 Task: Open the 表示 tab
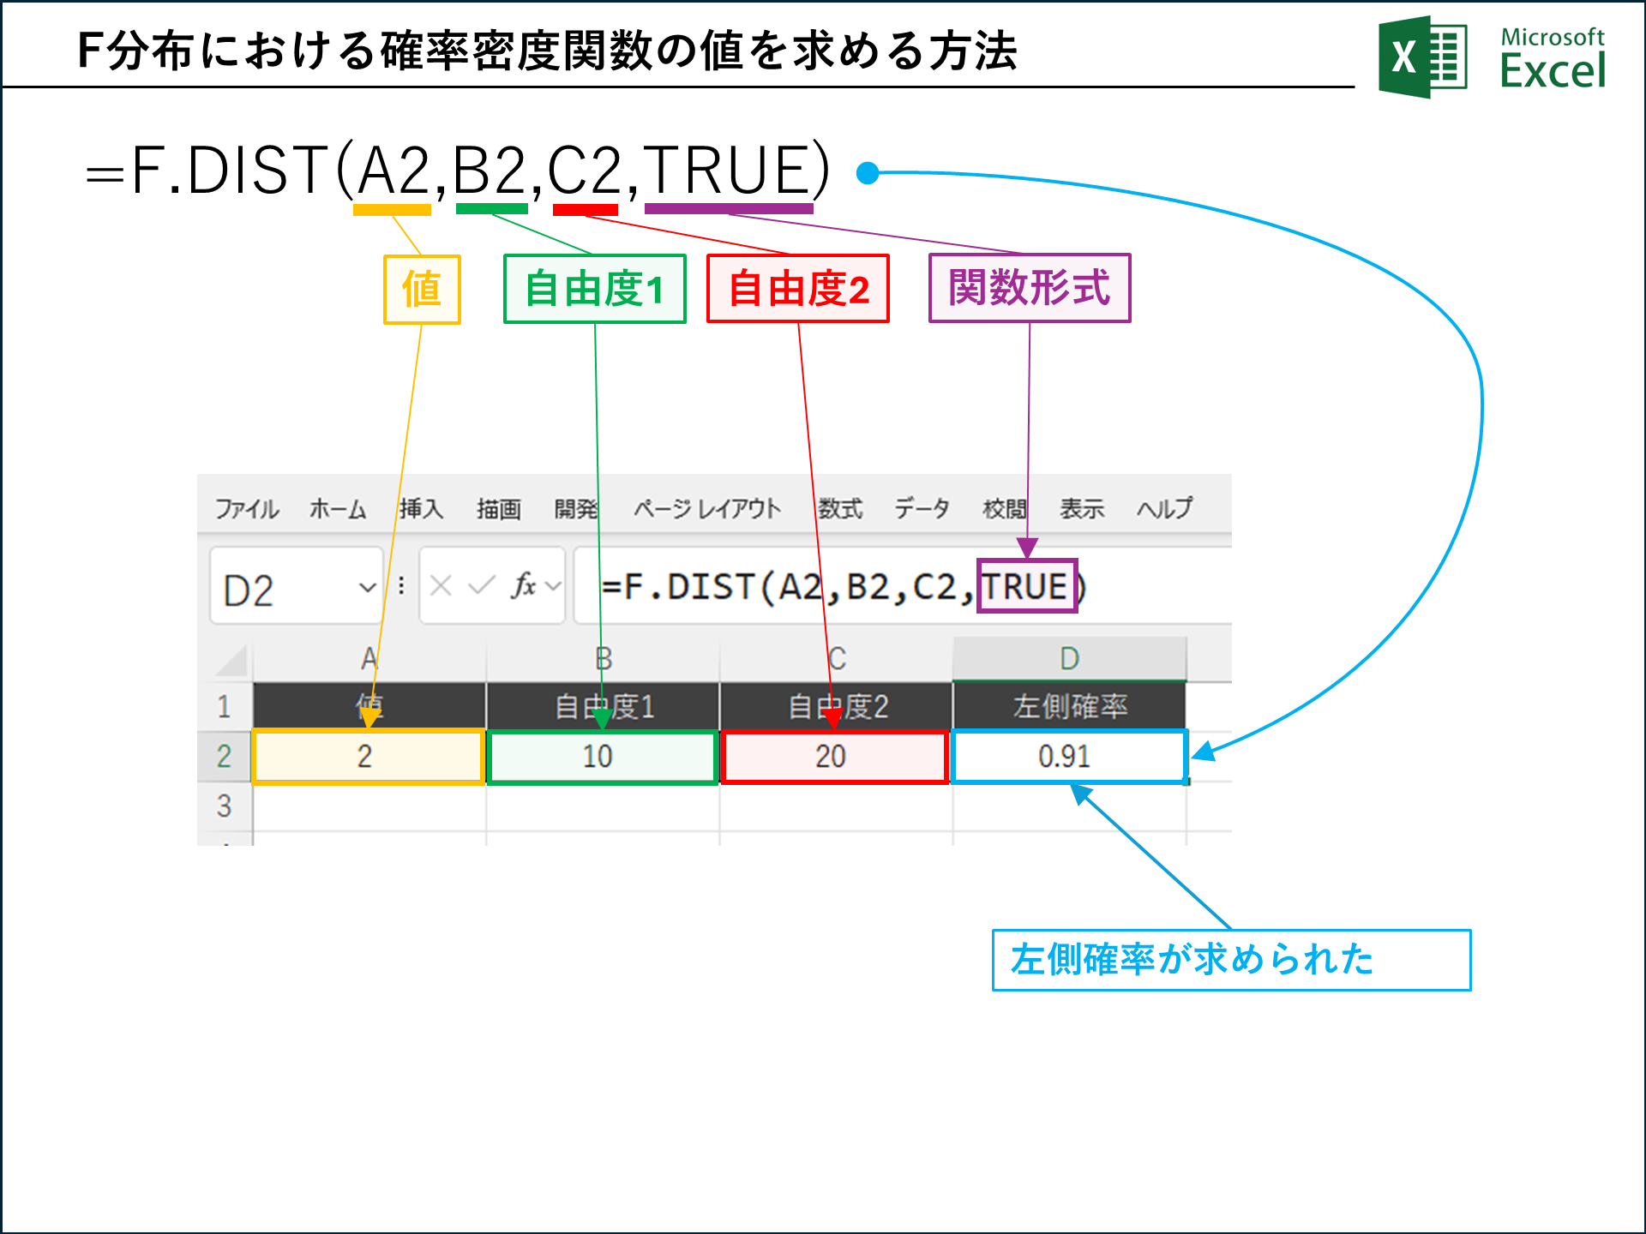pyautogui.click(x=1081, y=509)
